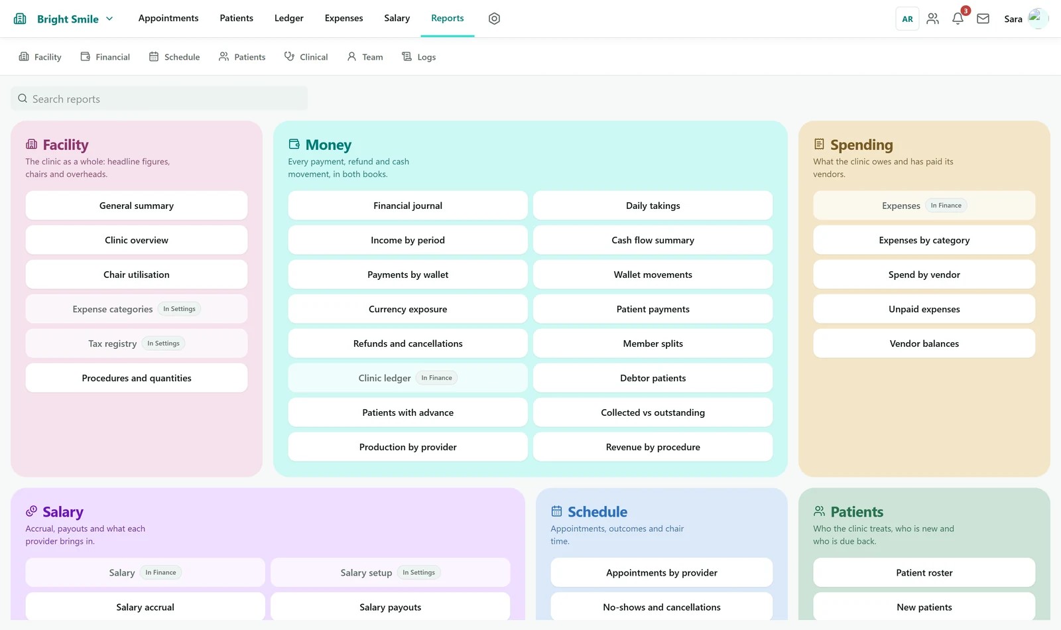Click the Salary section coins icon
The image size is (1061, 630).
pos(31,511)
